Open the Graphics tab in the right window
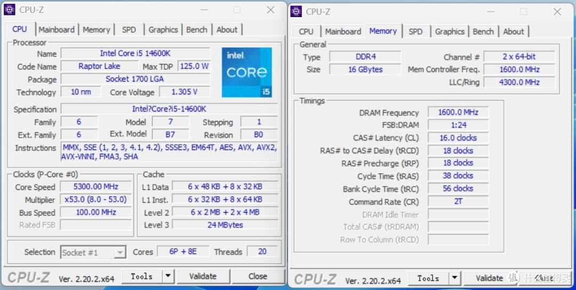Screen dimensions: 576x290 coord(450,31)
